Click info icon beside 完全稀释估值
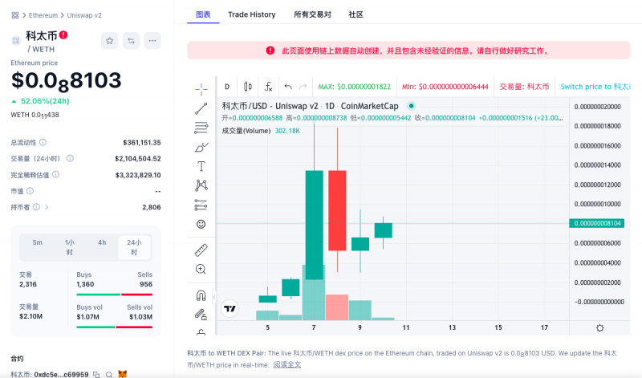Screen dimensions: 642x378 [x=55, y=174]
